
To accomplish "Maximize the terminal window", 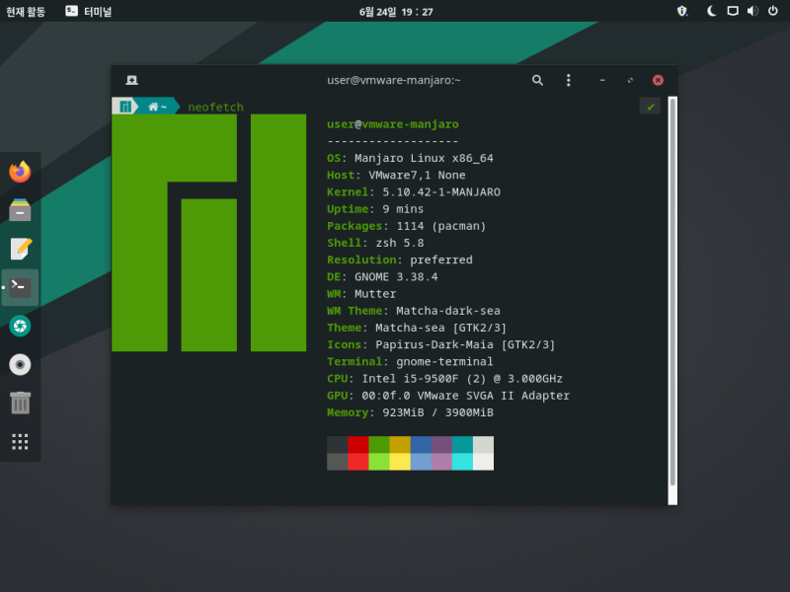I will point(630,80).
